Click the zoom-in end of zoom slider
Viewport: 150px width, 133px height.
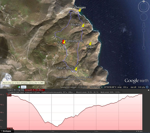(144, 30)
